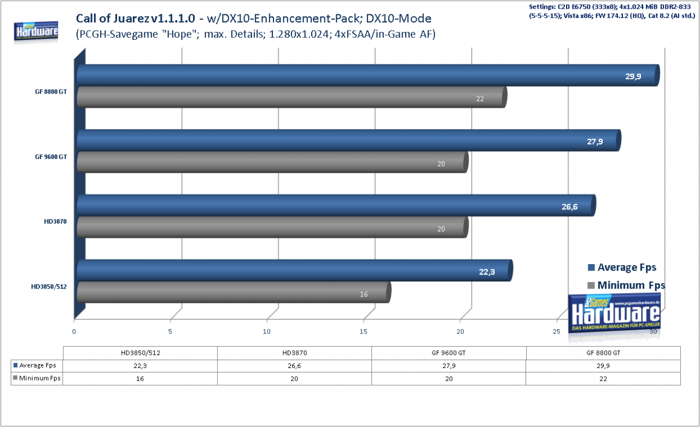Click the "10" tick on the x-axis

(x=267, y=332)
